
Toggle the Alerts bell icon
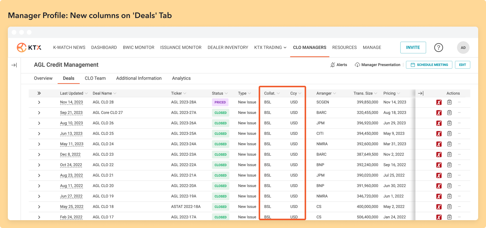click(333, 65)
